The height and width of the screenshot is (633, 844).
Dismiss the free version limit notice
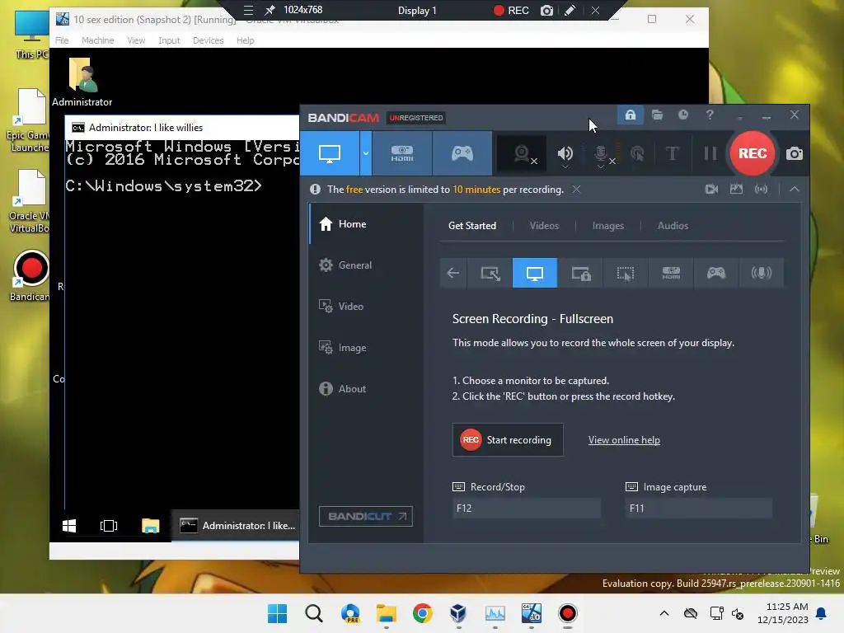coord(576,189)
